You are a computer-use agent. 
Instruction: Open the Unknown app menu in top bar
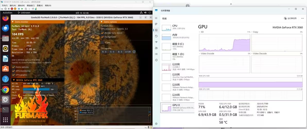[24, 13]
